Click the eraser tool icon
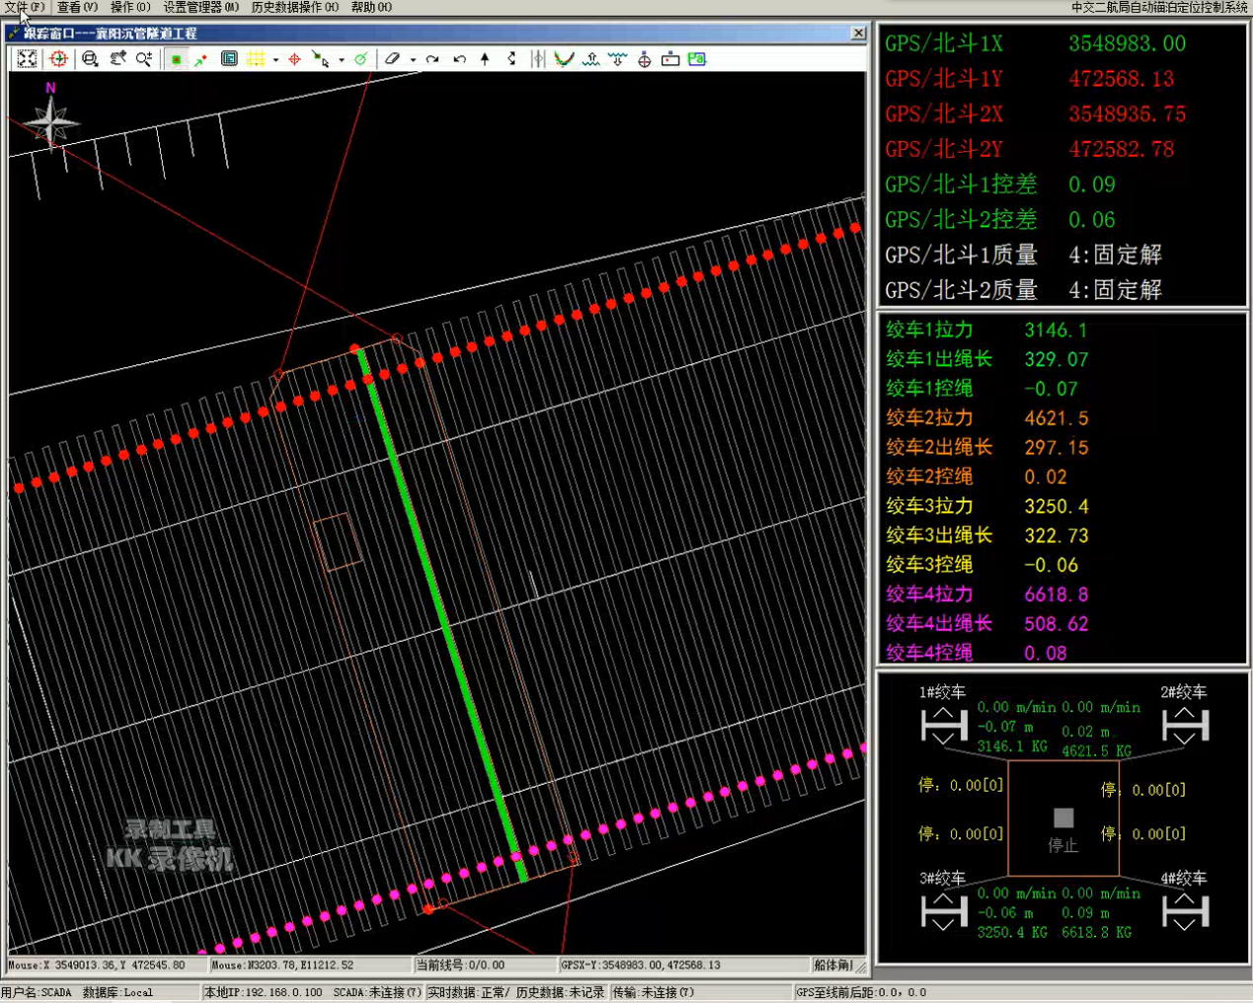Image resolution: width=1253 pixels, height=1003 pixels. pos(392,59)
